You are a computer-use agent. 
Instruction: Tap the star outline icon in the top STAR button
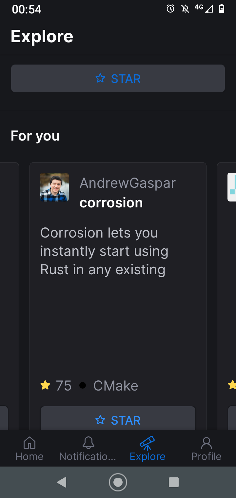tap(100, 78)
